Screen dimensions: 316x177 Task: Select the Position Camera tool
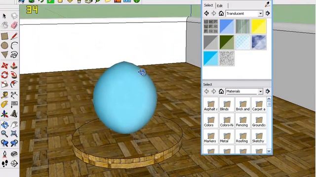tap(4, 154)
